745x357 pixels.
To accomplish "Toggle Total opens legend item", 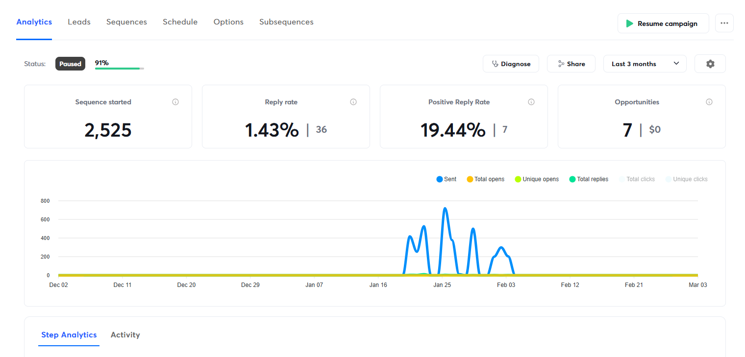I will click(485, 179).
